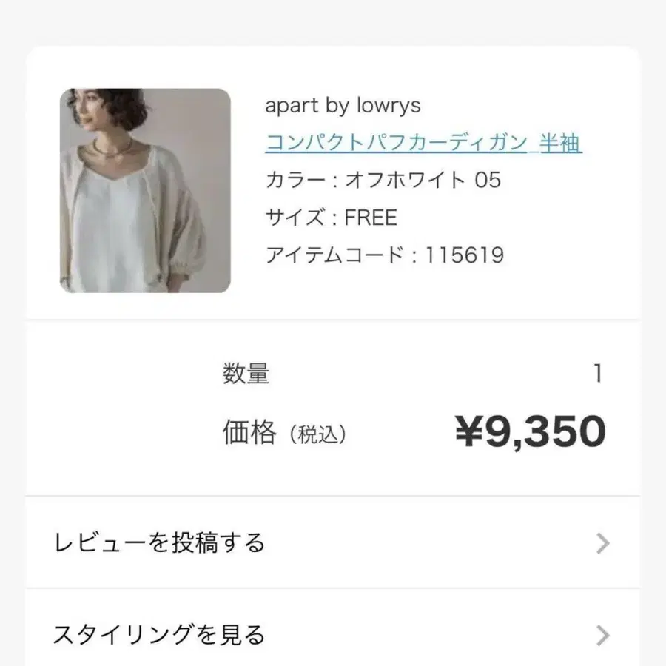Click the (税込) tax-included note
The image size is (666, 666).
click(x=317, y=434)
